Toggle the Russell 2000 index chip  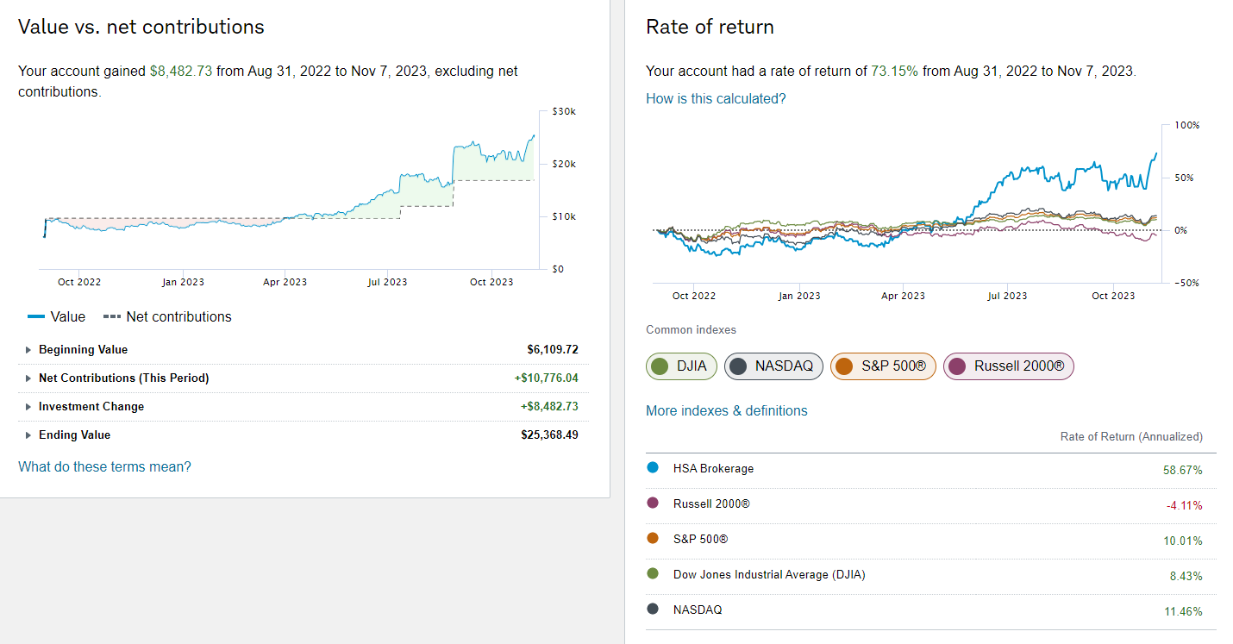(1008, 366)
